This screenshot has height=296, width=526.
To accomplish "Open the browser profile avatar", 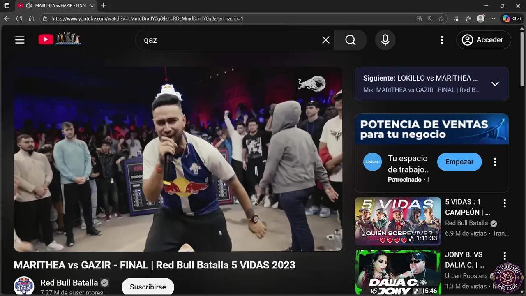I will coord(480,18).
